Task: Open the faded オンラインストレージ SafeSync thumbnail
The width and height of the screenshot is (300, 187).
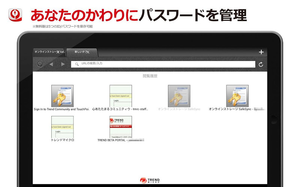Action: (x=179, y=96)
